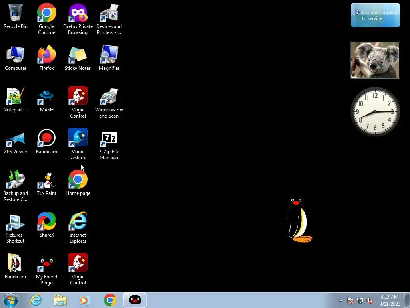Image resolution: width=410 pixels, height=308 pixels.
Task: Select Backup and Restore shortcut
Action: pos(16,186)
